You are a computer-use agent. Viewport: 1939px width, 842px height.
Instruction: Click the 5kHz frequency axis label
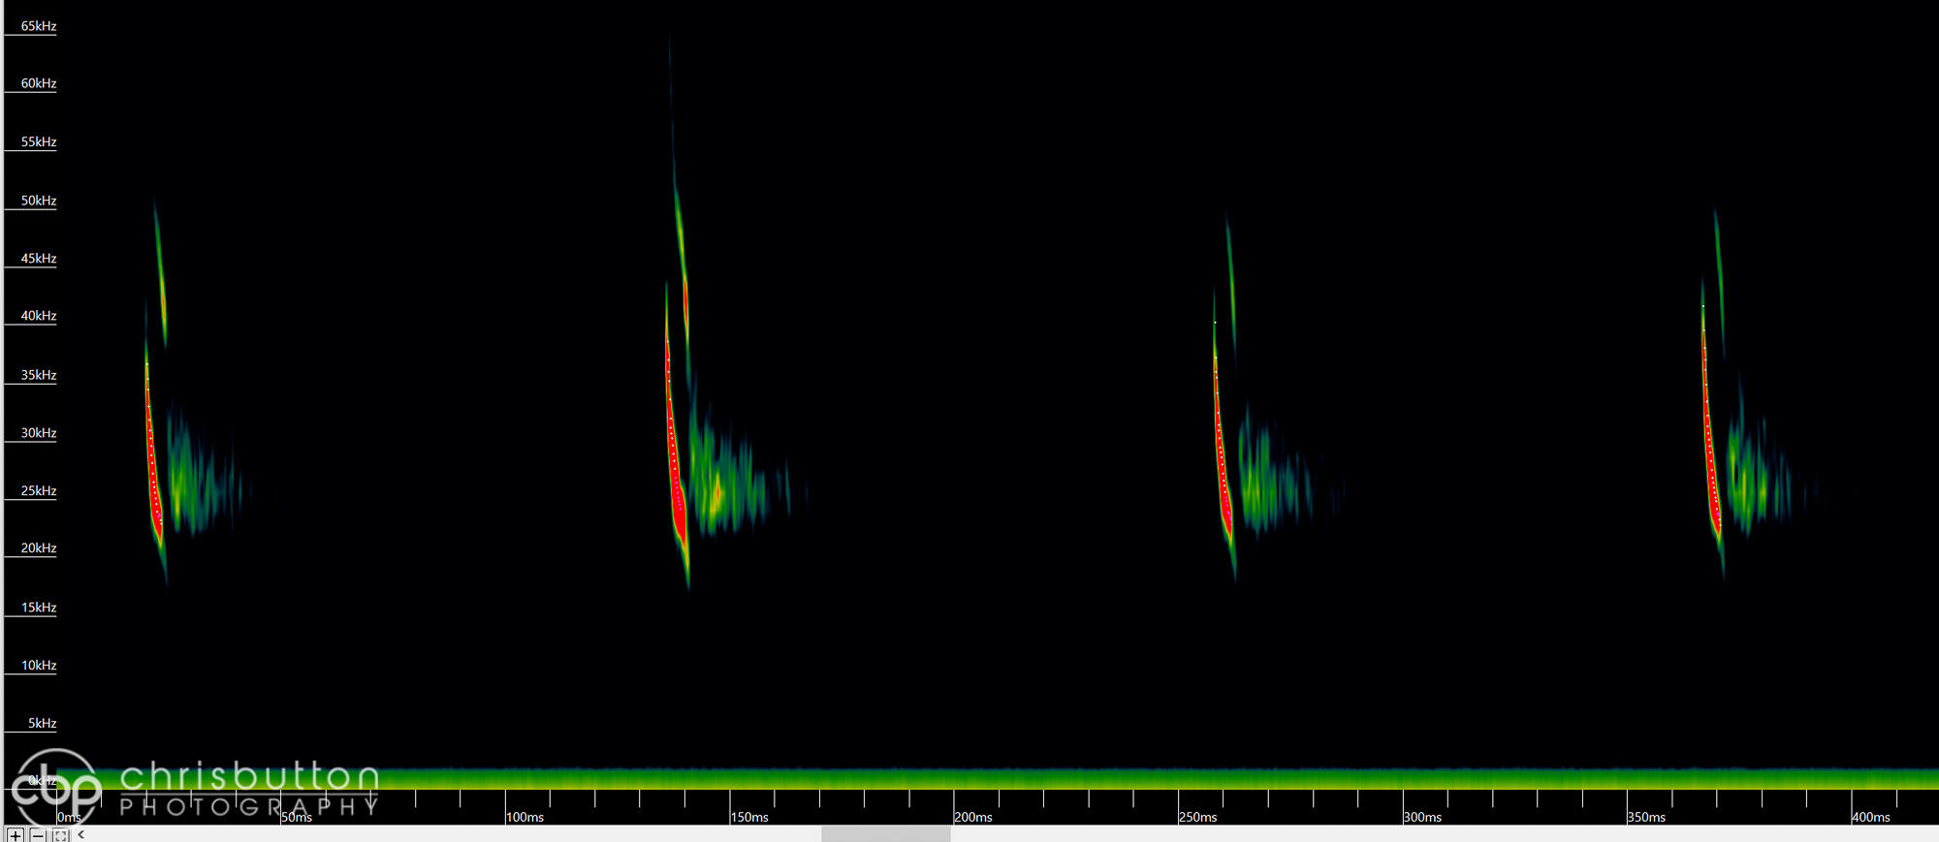[42, 723]
